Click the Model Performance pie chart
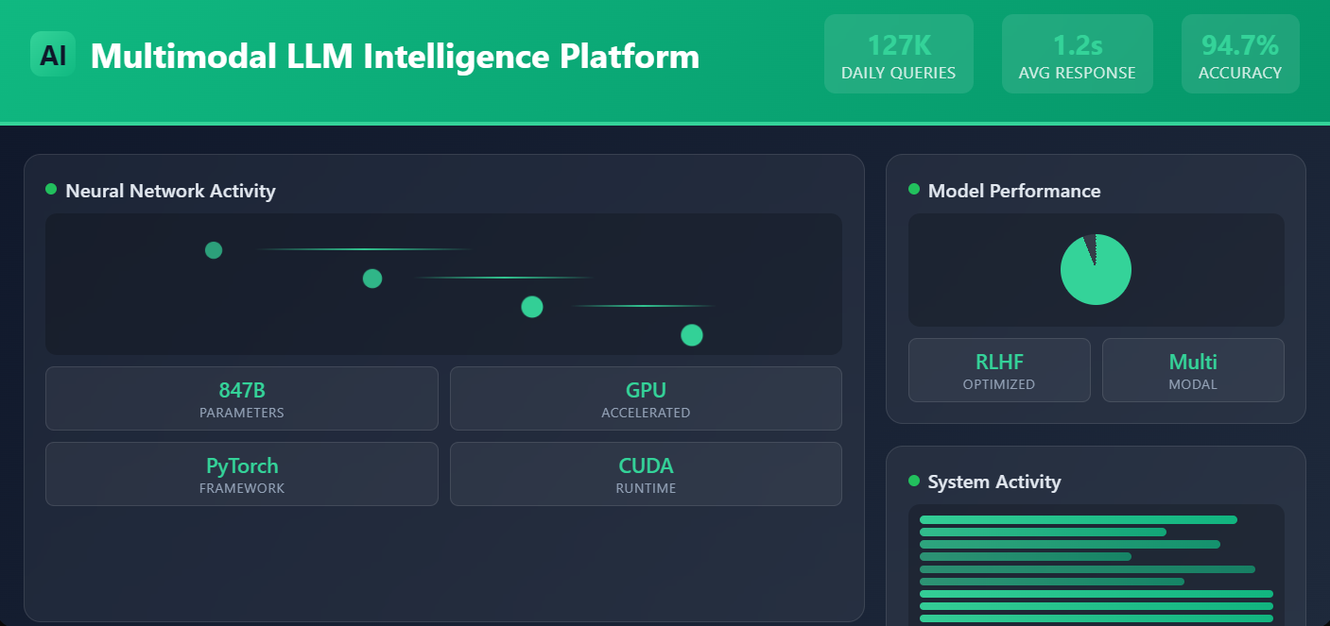This screenshot has width=1330, height=626. point(1096,269)
